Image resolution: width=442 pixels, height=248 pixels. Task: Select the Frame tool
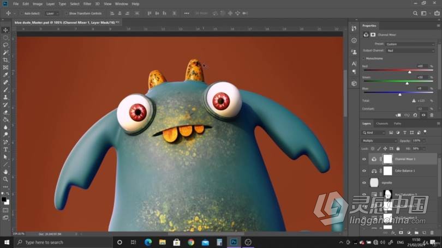pos(5,67)
